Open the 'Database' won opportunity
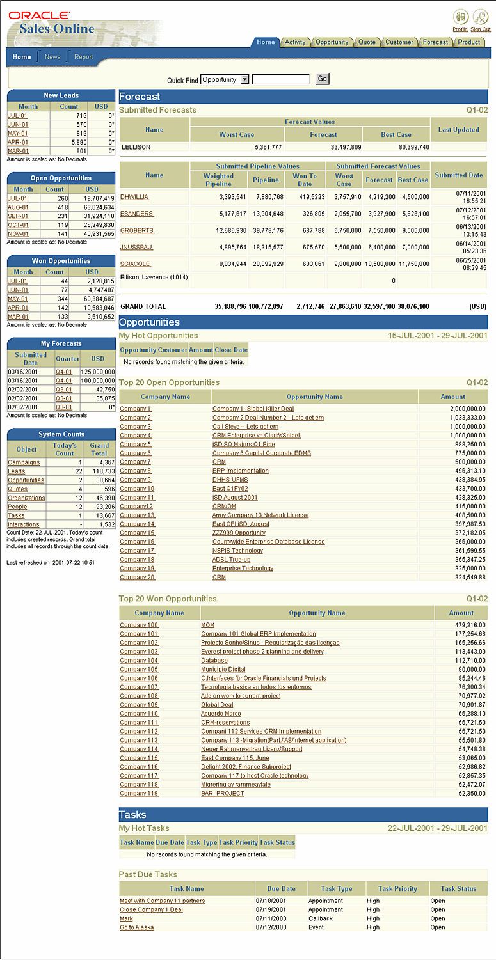 click(x=214, y=661)
